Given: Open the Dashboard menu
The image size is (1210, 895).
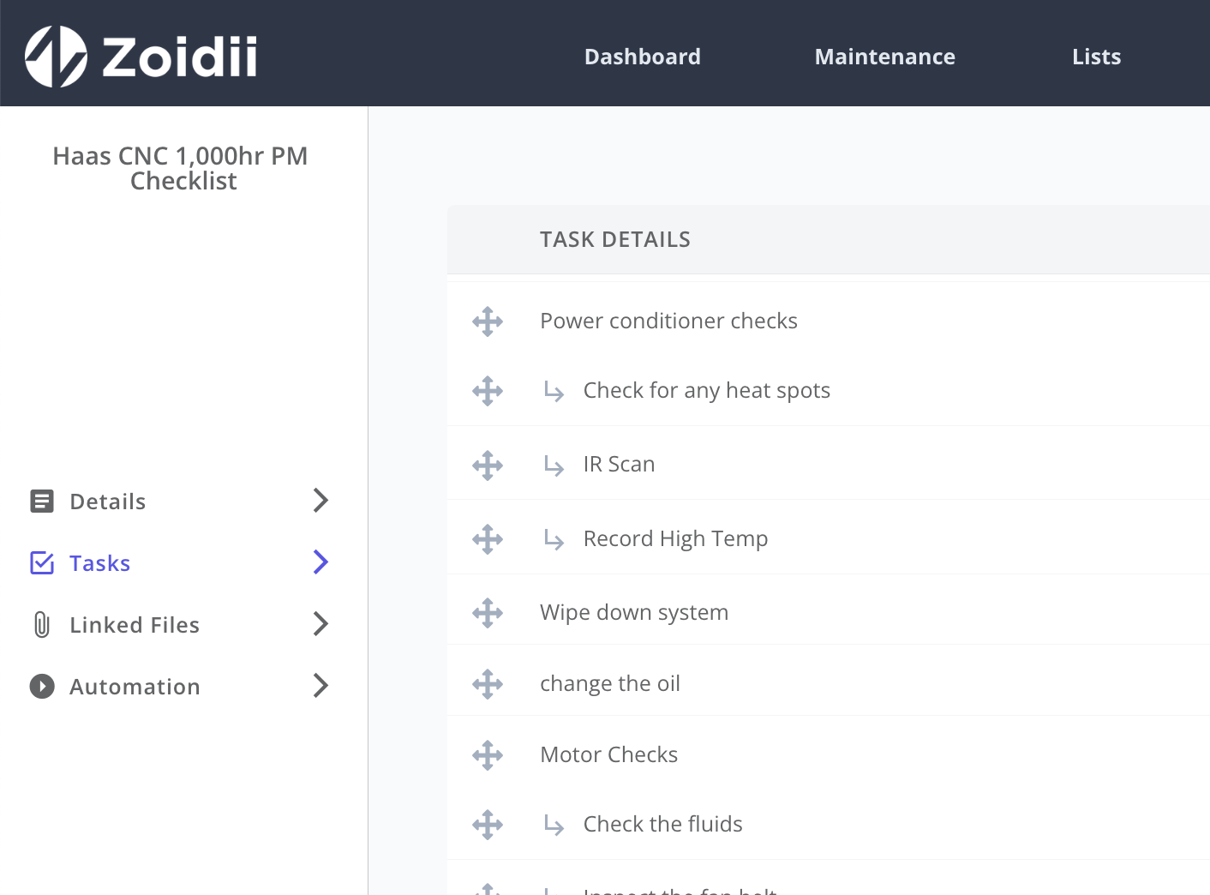Looking at the screenshot, I should [643, 57].
